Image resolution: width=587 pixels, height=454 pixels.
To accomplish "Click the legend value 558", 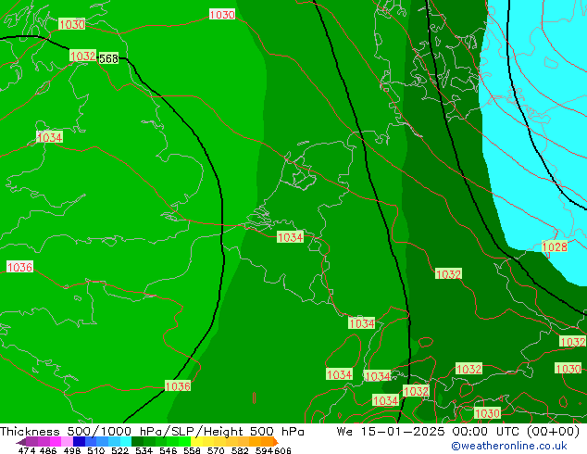I will (192, 450).
